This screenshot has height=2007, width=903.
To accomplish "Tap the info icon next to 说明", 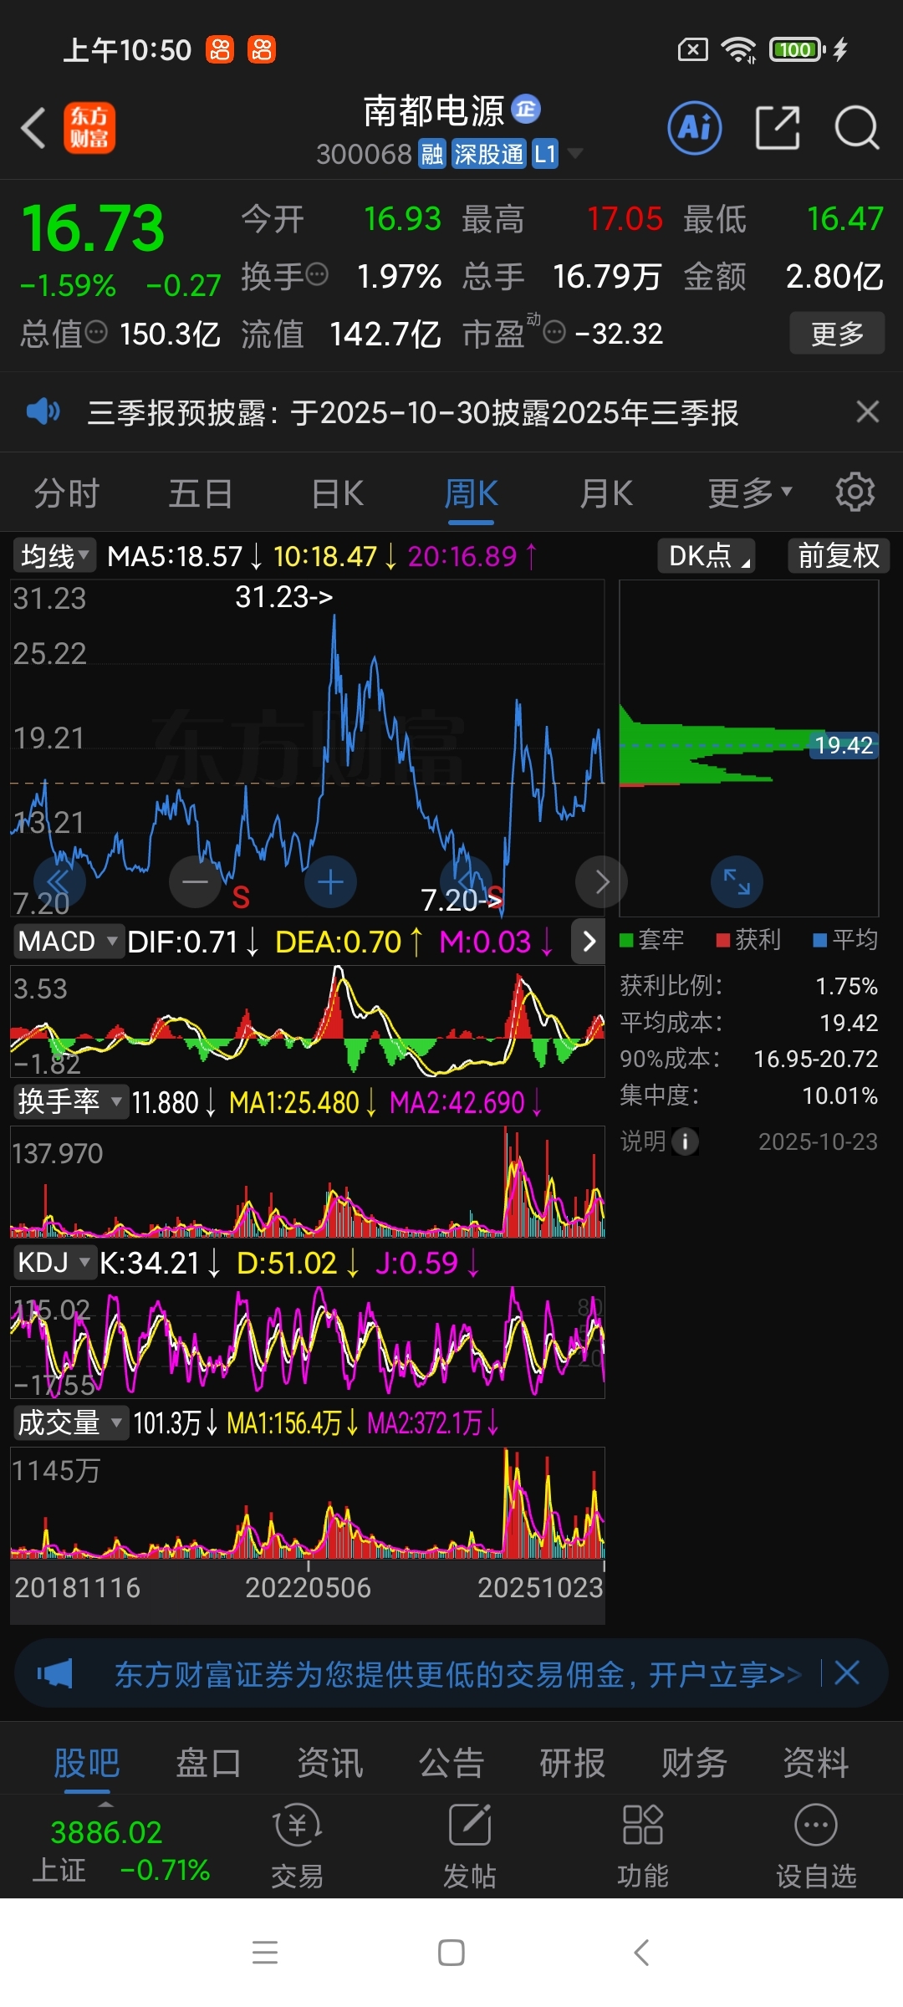I will [x=685, y=1141].
